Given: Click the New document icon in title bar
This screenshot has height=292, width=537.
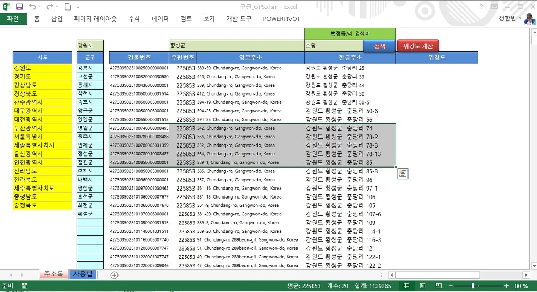Looking at the screenshot, I should (67, 7).
